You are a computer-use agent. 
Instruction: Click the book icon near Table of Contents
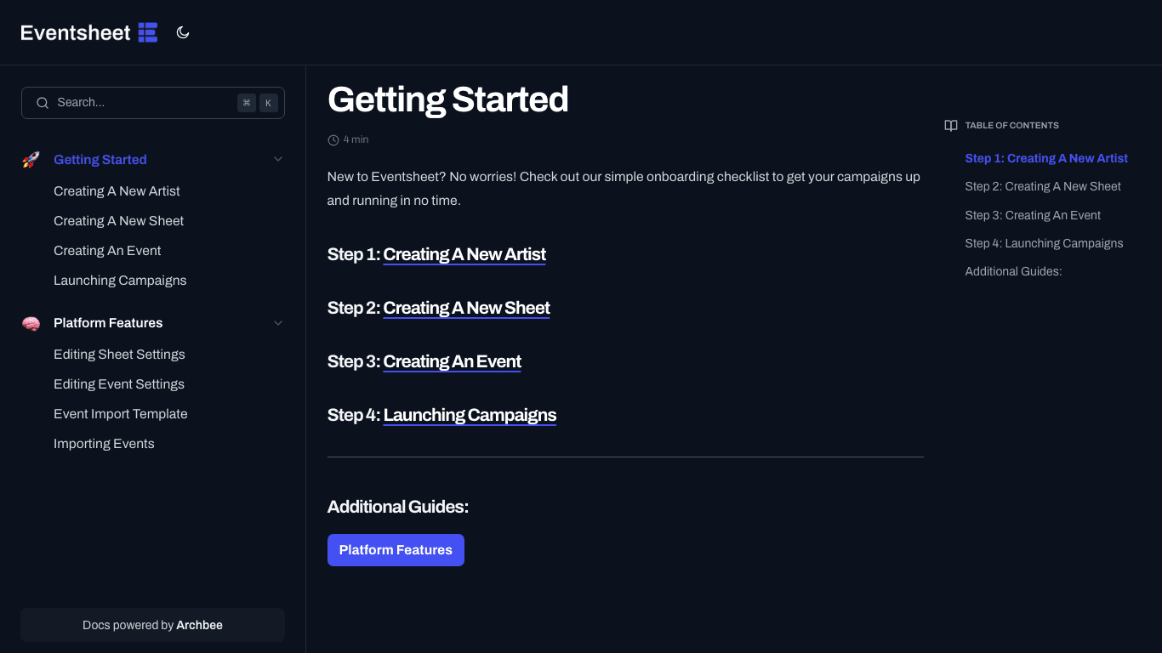950,125
